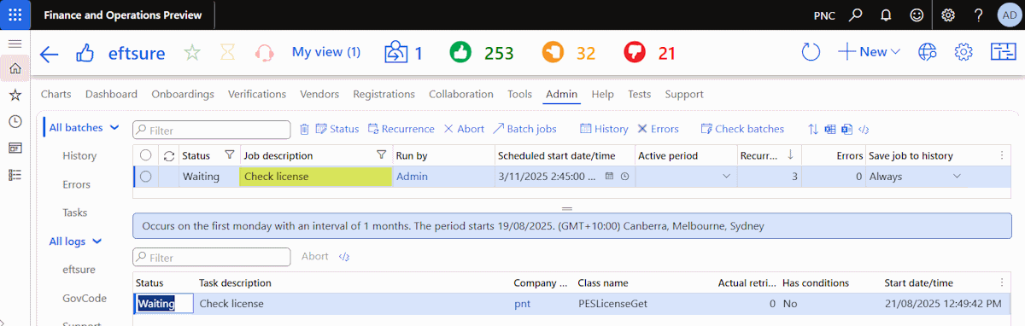Viewport: 1025px width, 326px height.
Task: Switch to the Onboardings tab
Action: 183,94
